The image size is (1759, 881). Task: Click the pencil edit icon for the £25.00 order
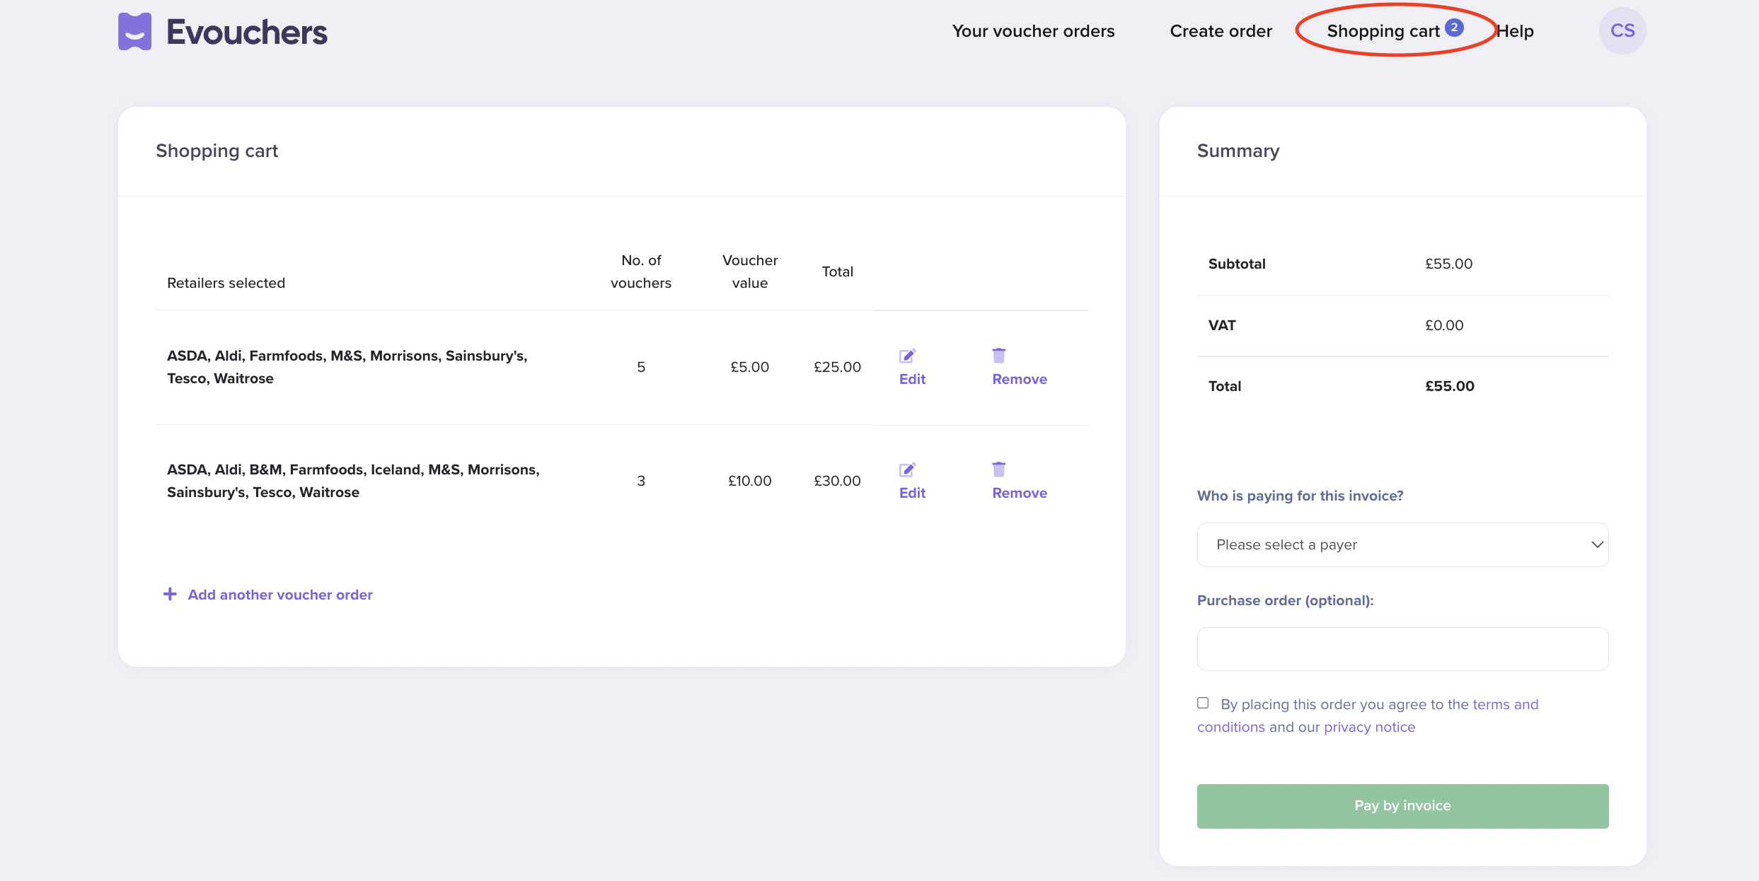907,356
